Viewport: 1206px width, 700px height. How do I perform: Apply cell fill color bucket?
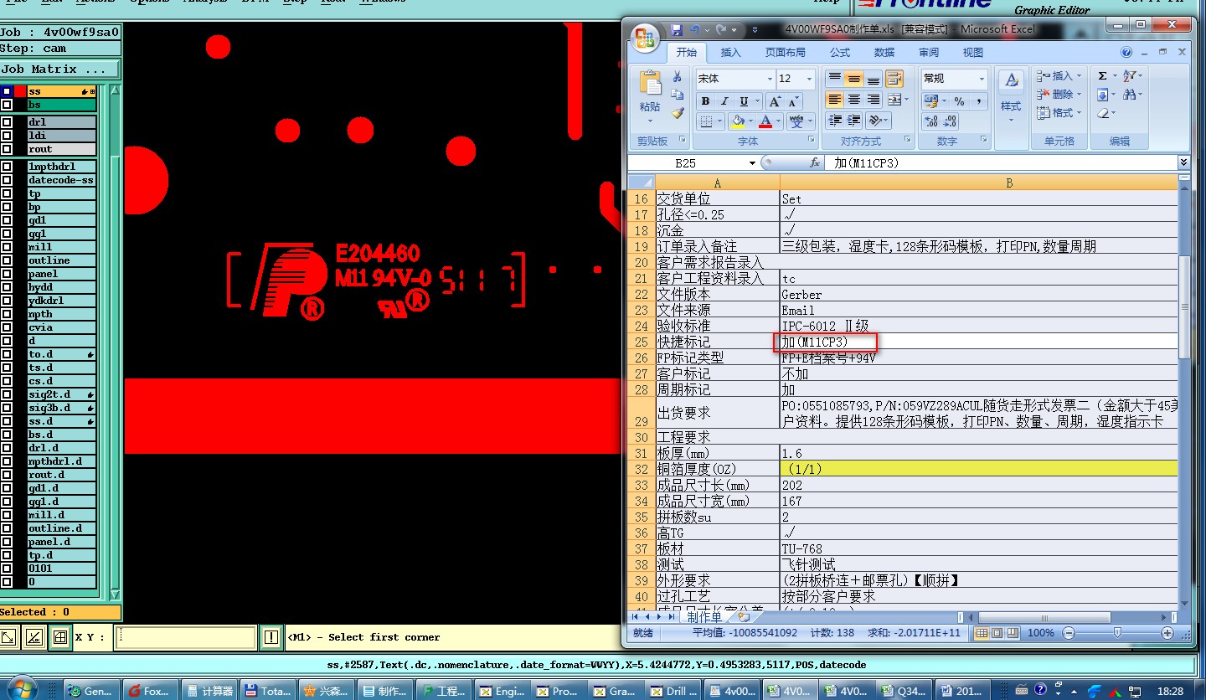point(738,121)
